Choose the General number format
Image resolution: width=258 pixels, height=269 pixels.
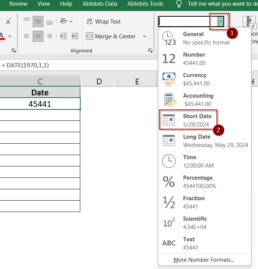[205, 38]
